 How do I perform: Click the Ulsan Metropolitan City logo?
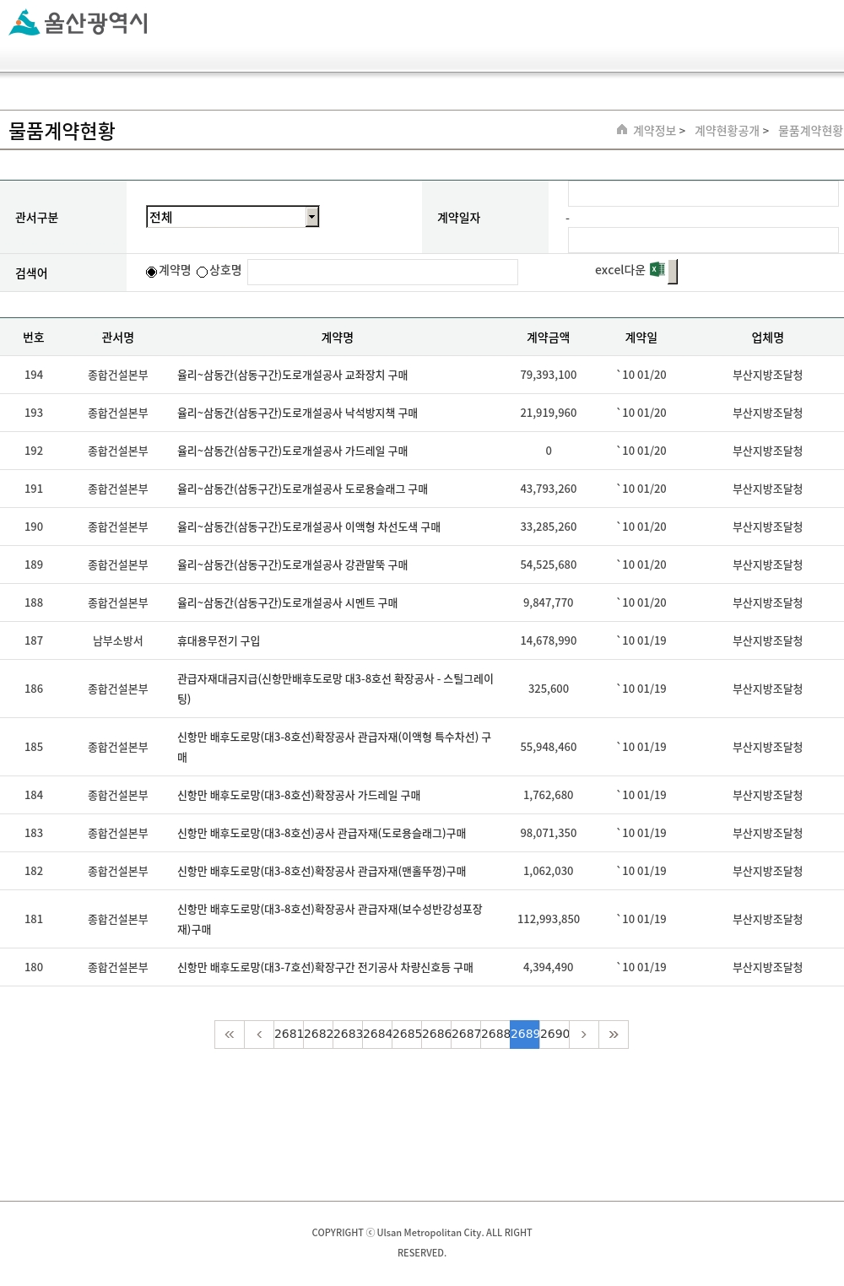tap(78, 23)
